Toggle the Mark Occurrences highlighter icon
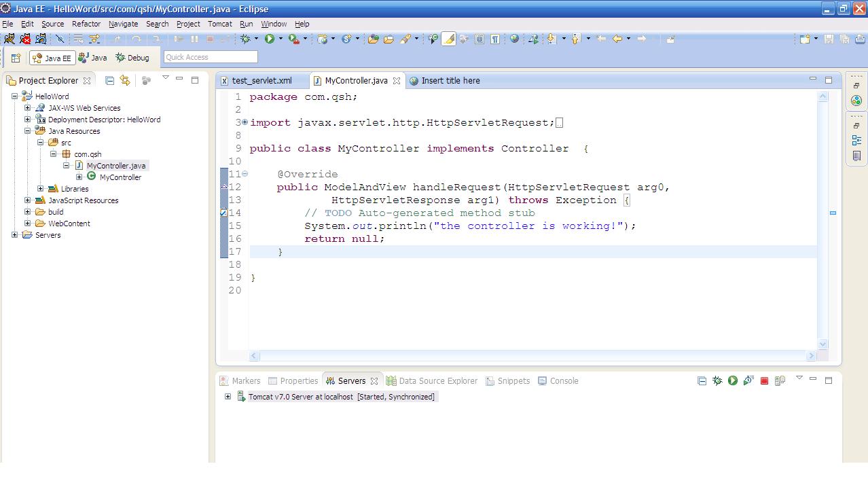This screenshot has height=498, width=868. [449, 39]
